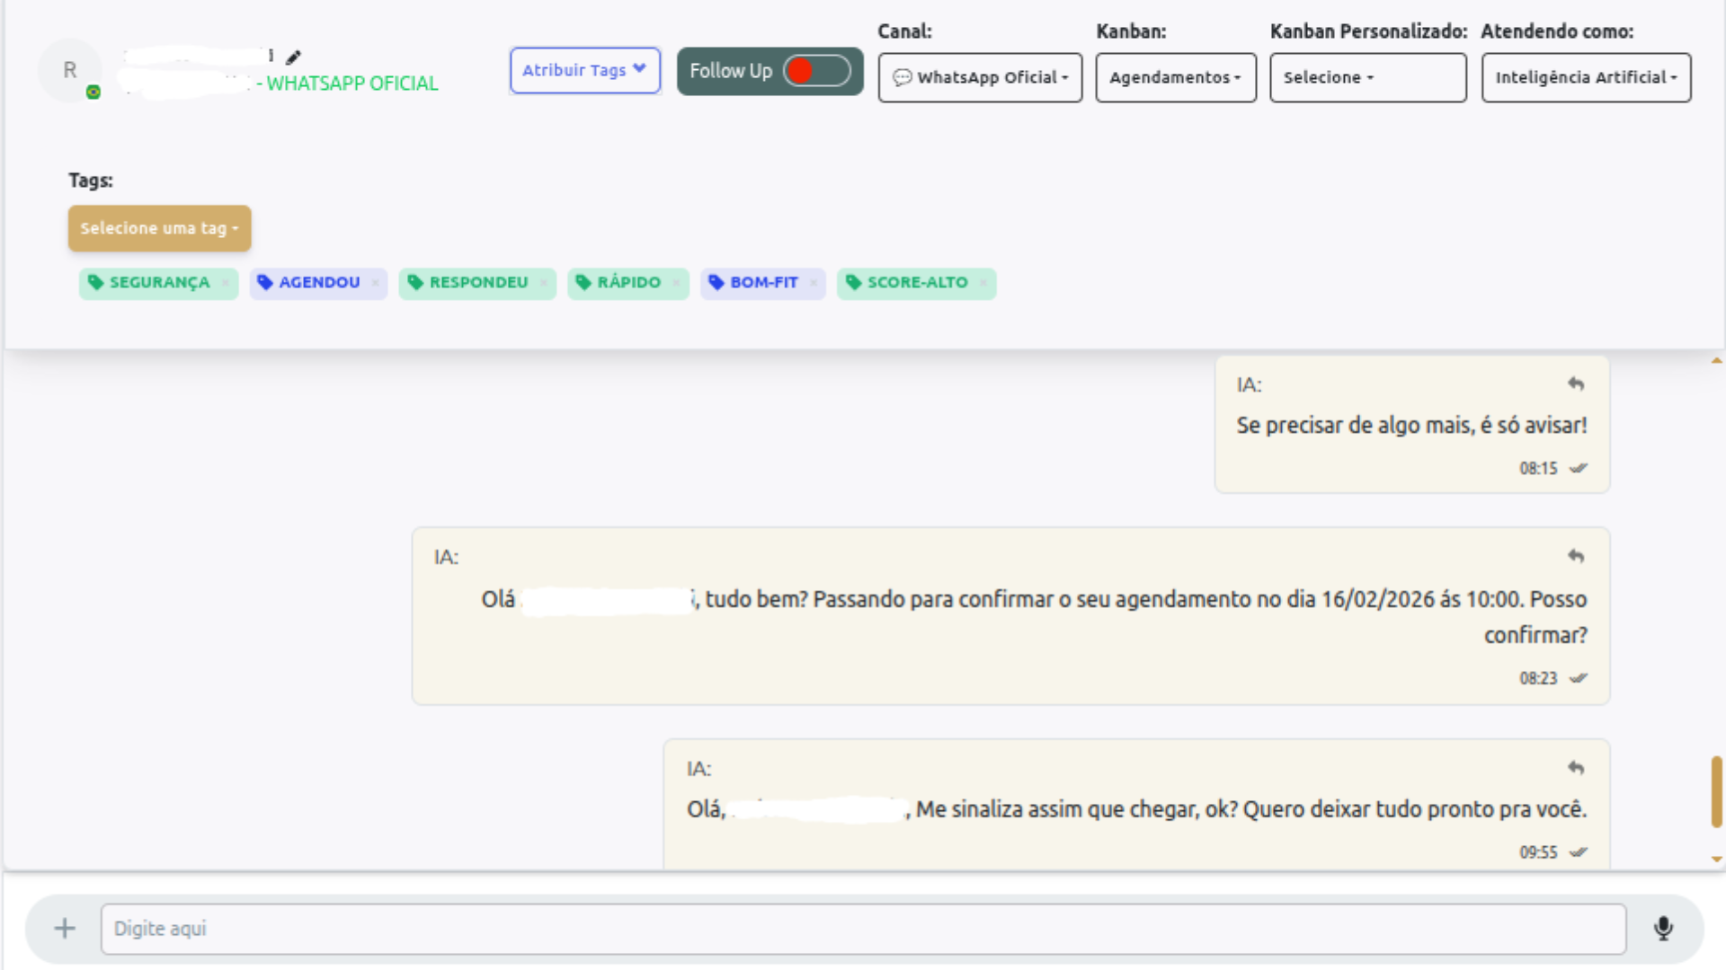Open the WhatsApp Oficial channel dropdown
This screenshot has height=970, width=1726.
(x=980, y=78)
